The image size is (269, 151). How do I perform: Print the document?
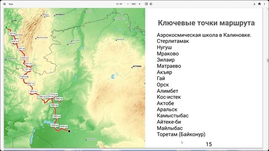pos(259,4)
